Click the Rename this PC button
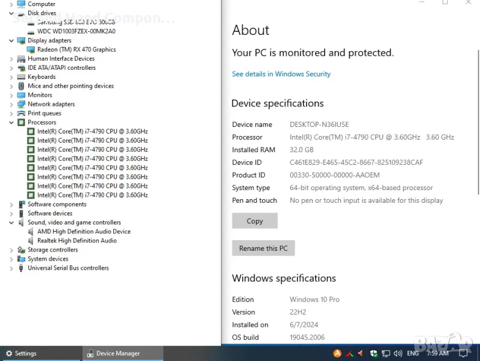The height and width of the screenshot is (361, 480). (x=263, y=248)
